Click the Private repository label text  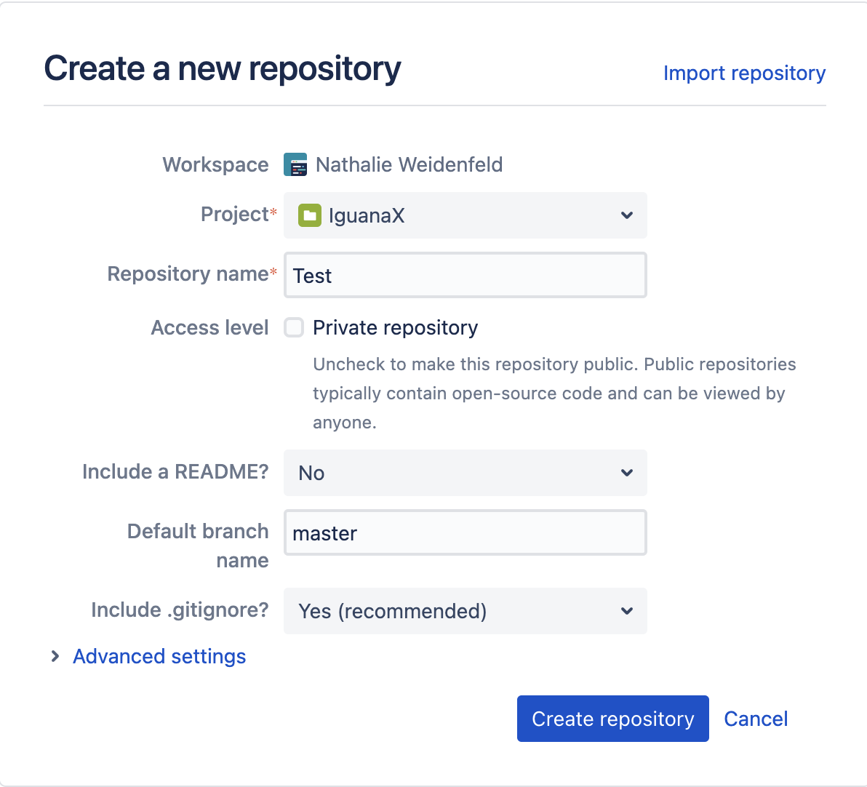[395, 328]
